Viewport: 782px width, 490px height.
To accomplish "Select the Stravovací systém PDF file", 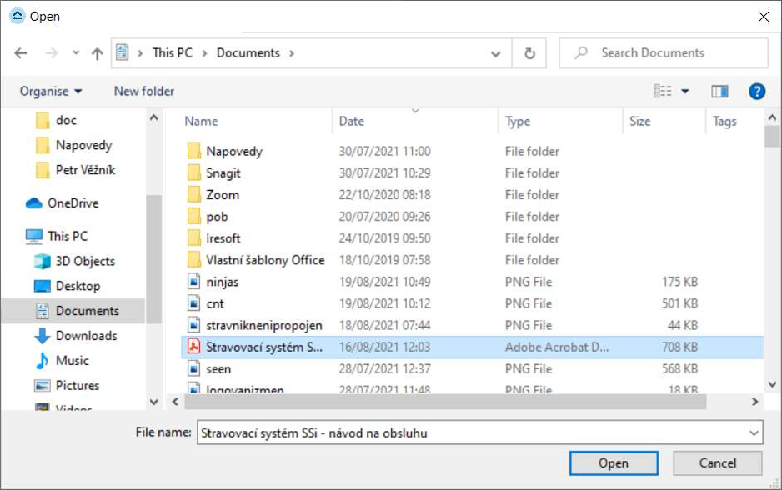I will (472, 347).
